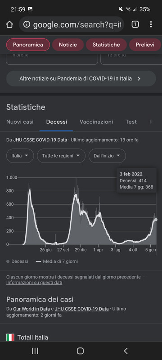Tap the 27 set axis label
This screenshot has height=360, width=162.
63,250
